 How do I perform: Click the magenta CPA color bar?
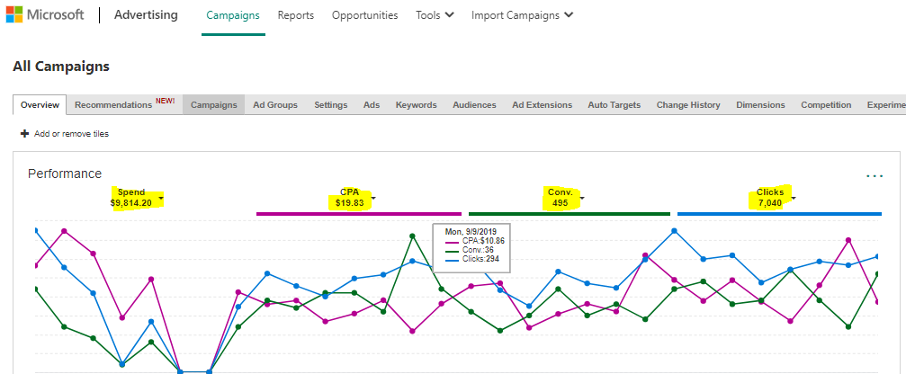[x=345, y=214]
